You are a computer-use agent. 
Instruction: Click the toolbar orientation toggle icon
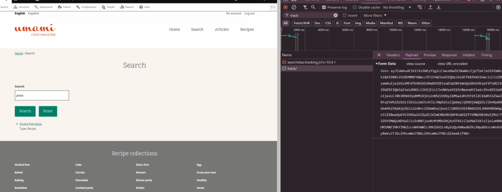[x=274, y=7]
